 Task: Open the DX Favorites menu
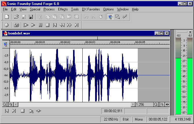coord(91,9)
